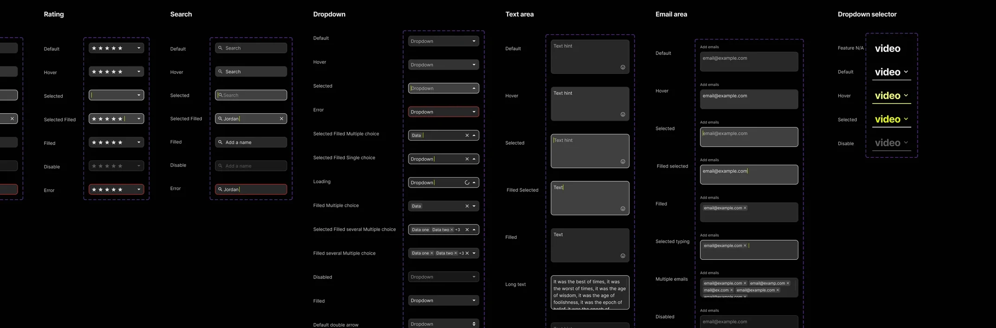Screen dimensions: 996x328
Task: Clear the Selected Filled Single choice dropdown
Action: (x=467, y=159)
